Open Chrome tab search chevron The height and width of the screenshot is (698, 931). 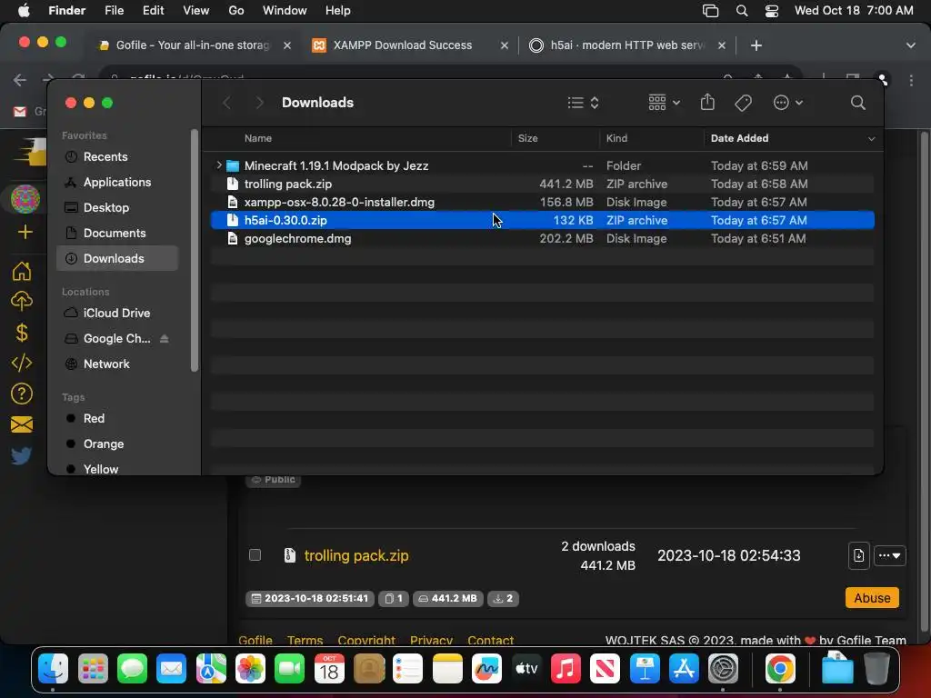tap(910, 45)
